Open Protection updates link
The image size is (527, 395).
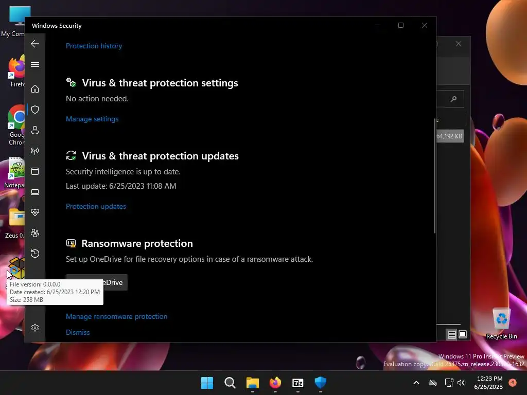pyautogui.click(x=96, y=206)
